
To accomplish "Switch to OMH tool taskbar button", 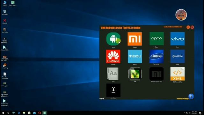I will pyautogui.click(x=45, y=113).
